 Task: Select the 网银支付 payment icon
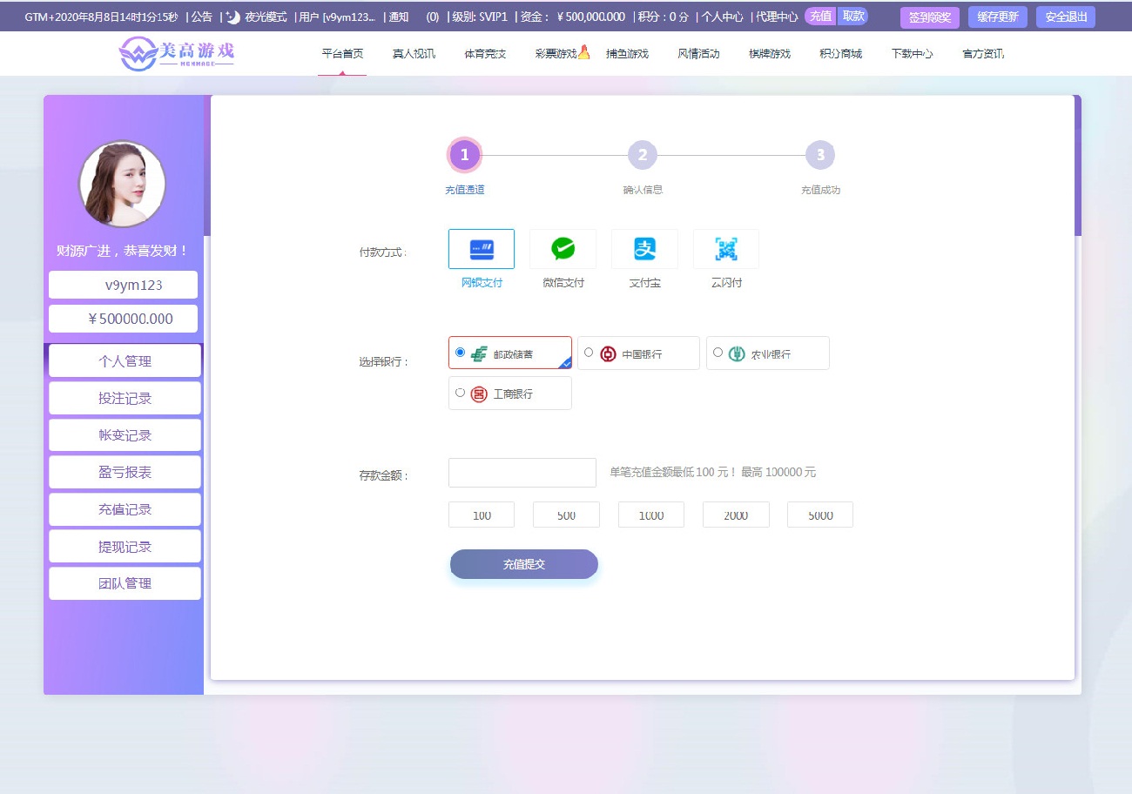(x=481, y=248)
